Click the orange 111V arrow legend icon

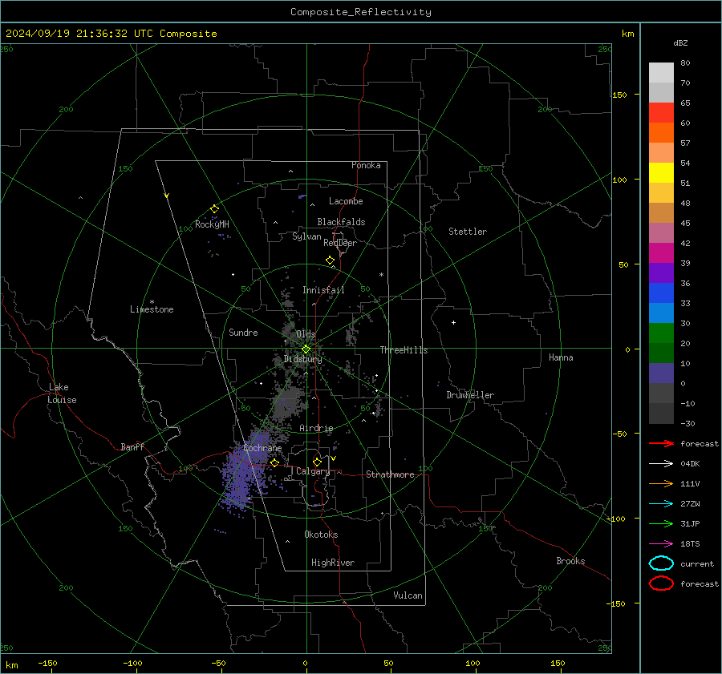click(x=661, y=483)
